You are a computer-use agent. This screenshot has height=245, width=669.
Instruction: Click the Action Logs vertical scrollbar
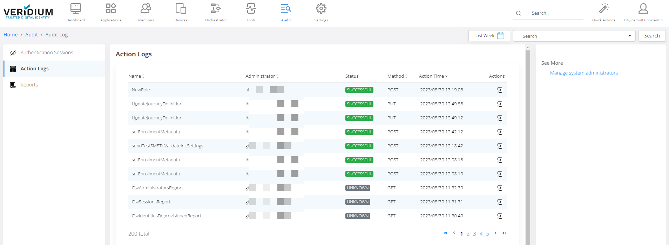point(528,140)
